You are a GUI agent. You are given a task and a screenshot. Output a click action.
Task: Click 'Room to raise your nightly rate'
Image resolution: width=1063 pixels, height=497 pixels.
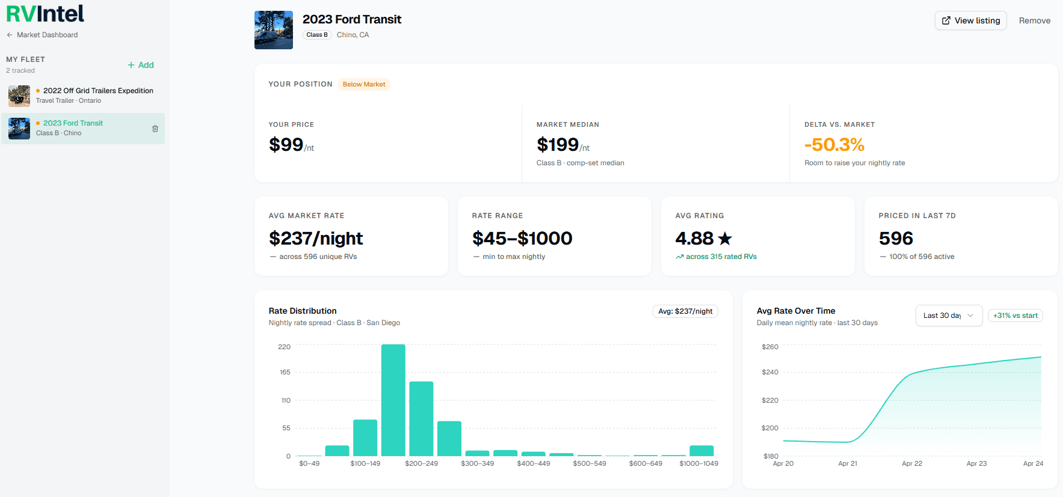tap(855, 163)
